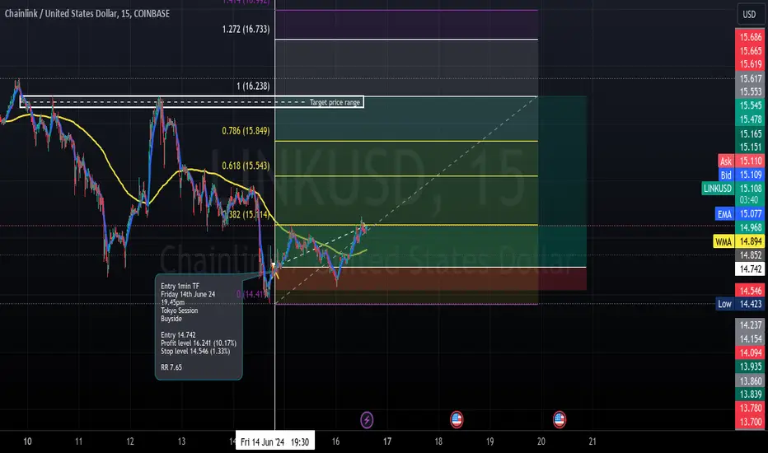This screenshot has width=768, height=453.
Task: Click the 14.852 price scale label
Action: [x=750, y=255]
